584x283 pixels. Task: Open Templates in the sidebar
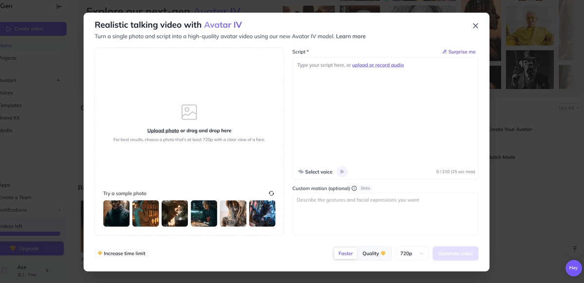(x=11, y=106)
